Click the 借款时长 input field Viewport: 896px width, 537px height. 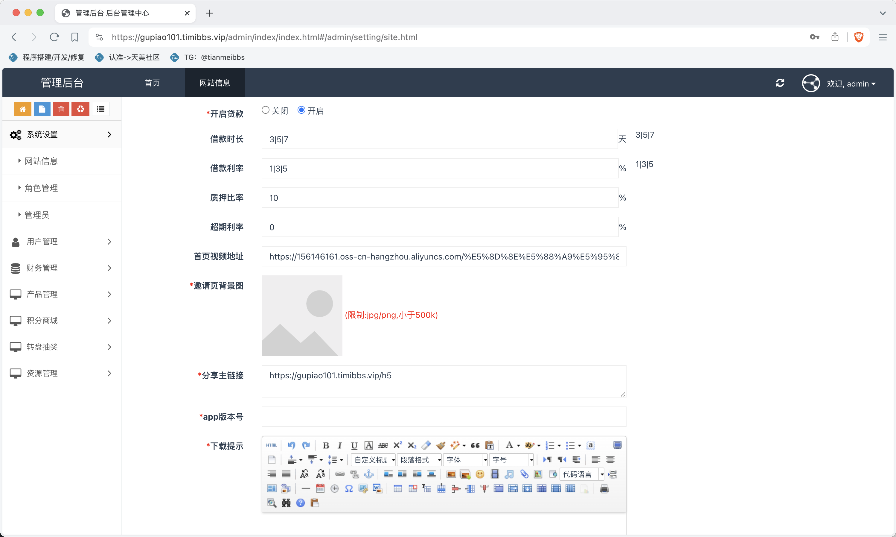point(440,139)
